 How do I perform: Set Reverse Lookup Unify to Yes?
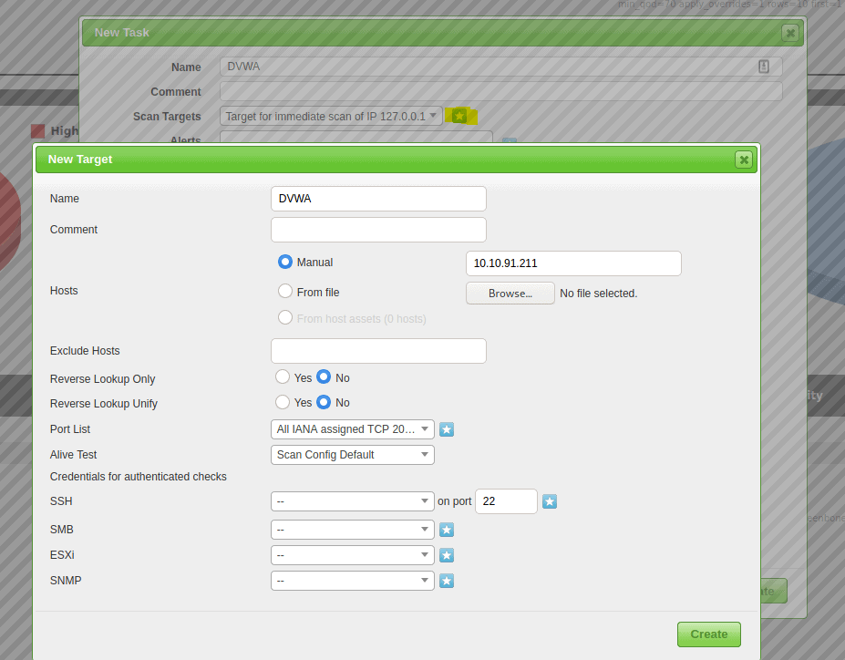pos(283,402)
